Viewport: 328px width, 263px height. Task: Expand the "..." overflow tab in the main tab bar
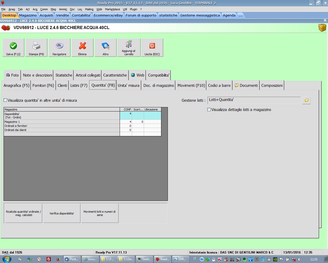pyautogui.click(x=240, y=15)
